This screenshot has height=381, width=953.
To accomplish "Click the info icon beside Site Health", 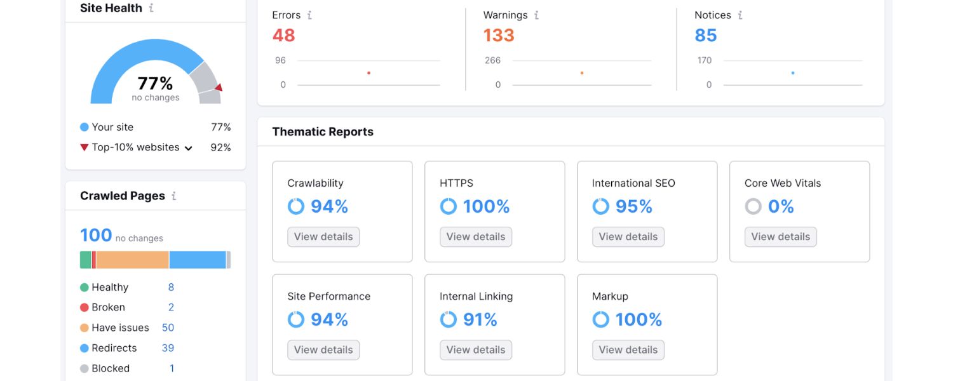I will coord(151,8).
